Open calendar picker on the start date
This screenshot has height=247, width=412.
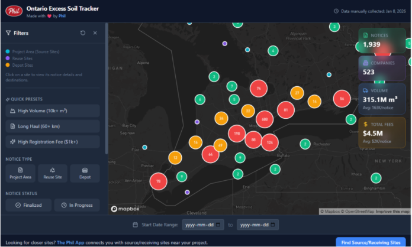point(218,225)
